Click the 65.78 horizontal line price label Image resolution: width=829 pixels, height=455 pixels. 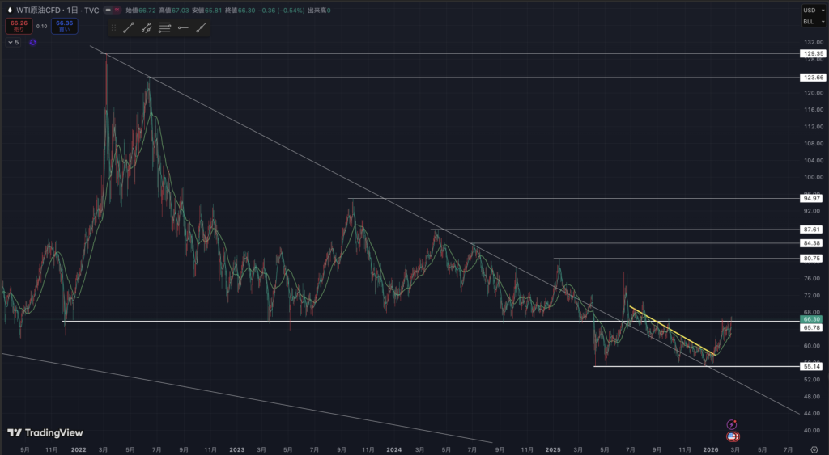pos(811,328)
